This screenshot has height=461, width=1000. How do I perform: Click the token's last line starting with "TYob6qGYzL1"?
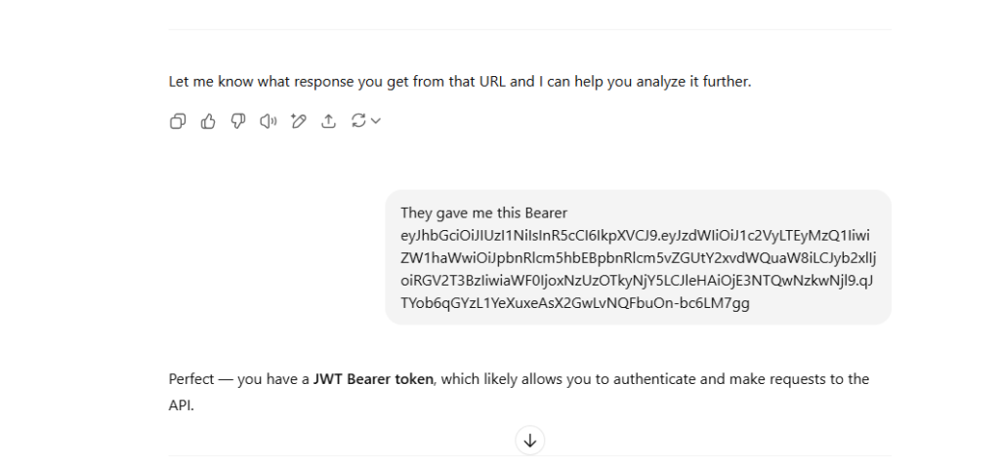[x=575, y=303]
